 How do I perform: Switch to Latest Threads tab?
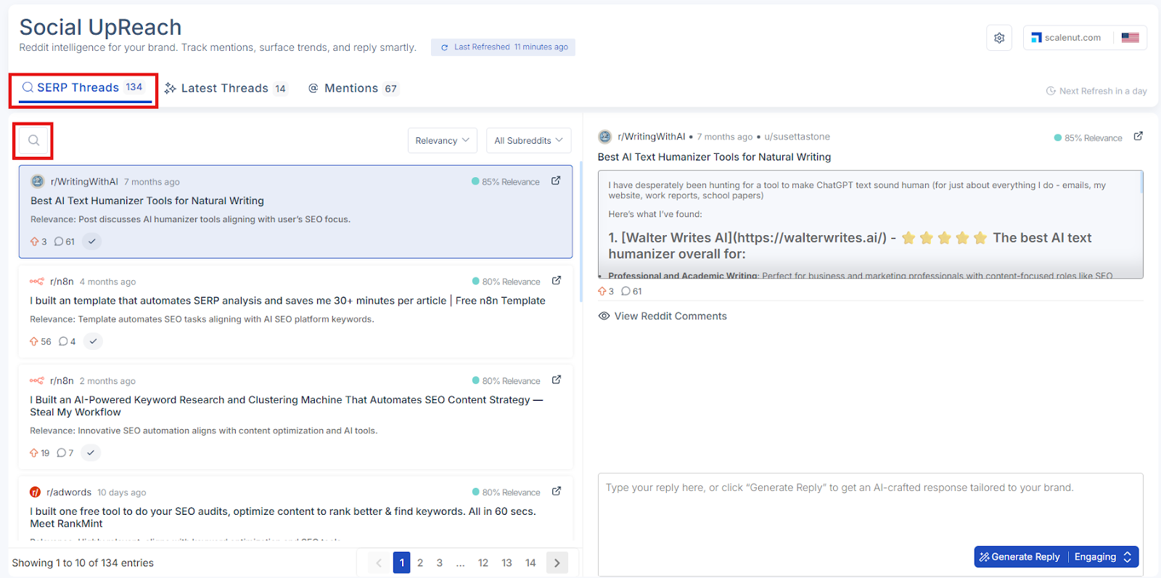point(226,89)
